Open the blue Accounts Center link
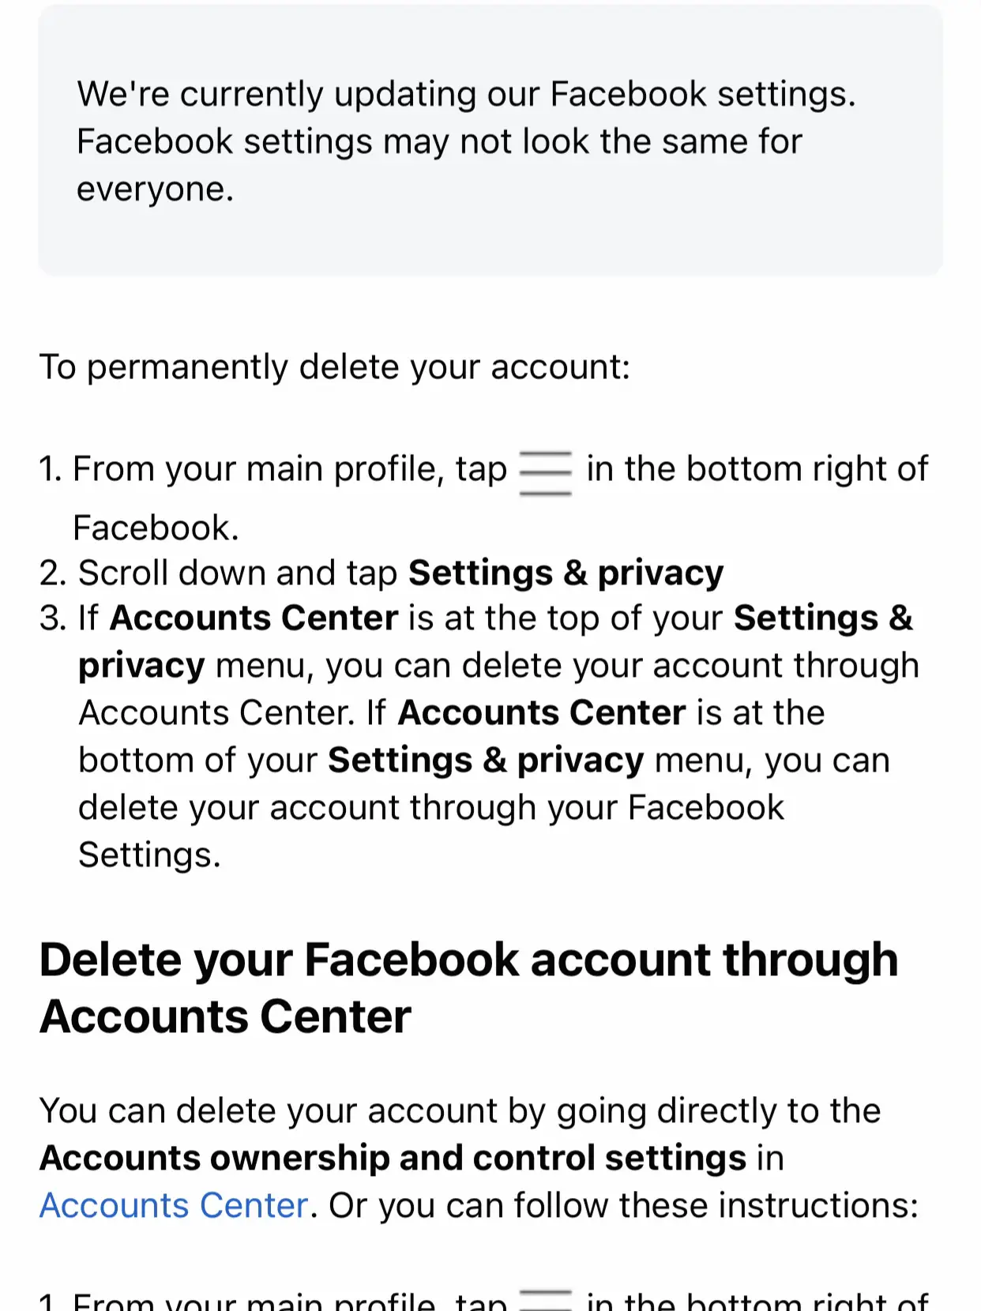 (x=174, y=1205)
